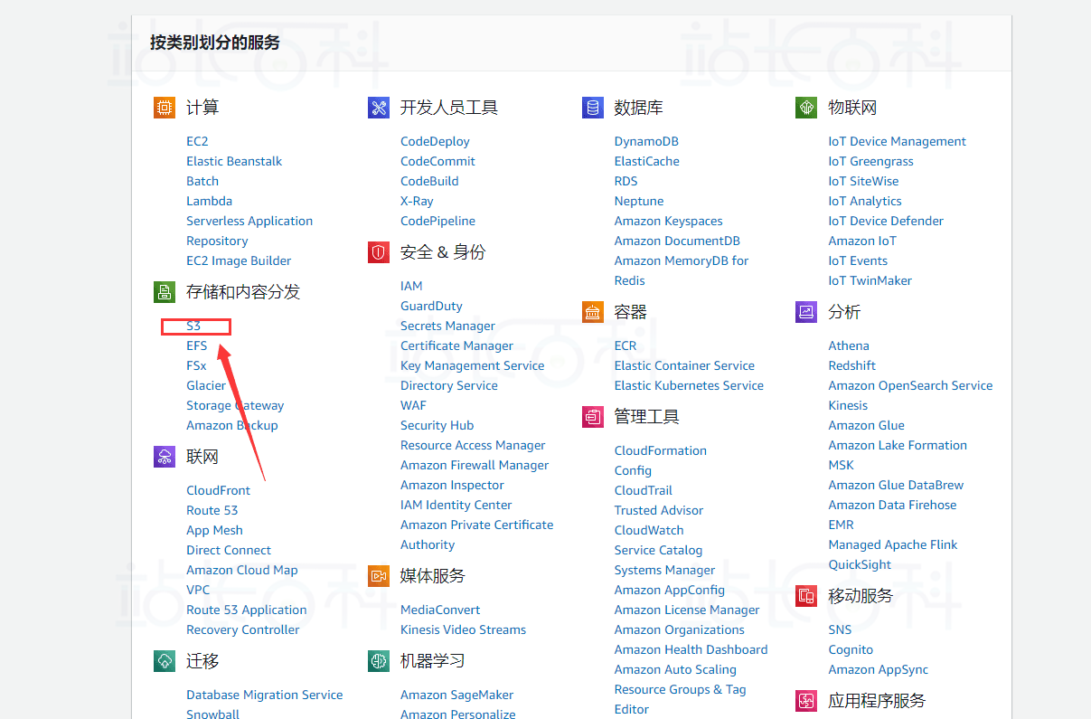Click the 物联网 IoT category icon
Image resolution: width=1091 pixels, height=719 pixels.
click(806, 108)
